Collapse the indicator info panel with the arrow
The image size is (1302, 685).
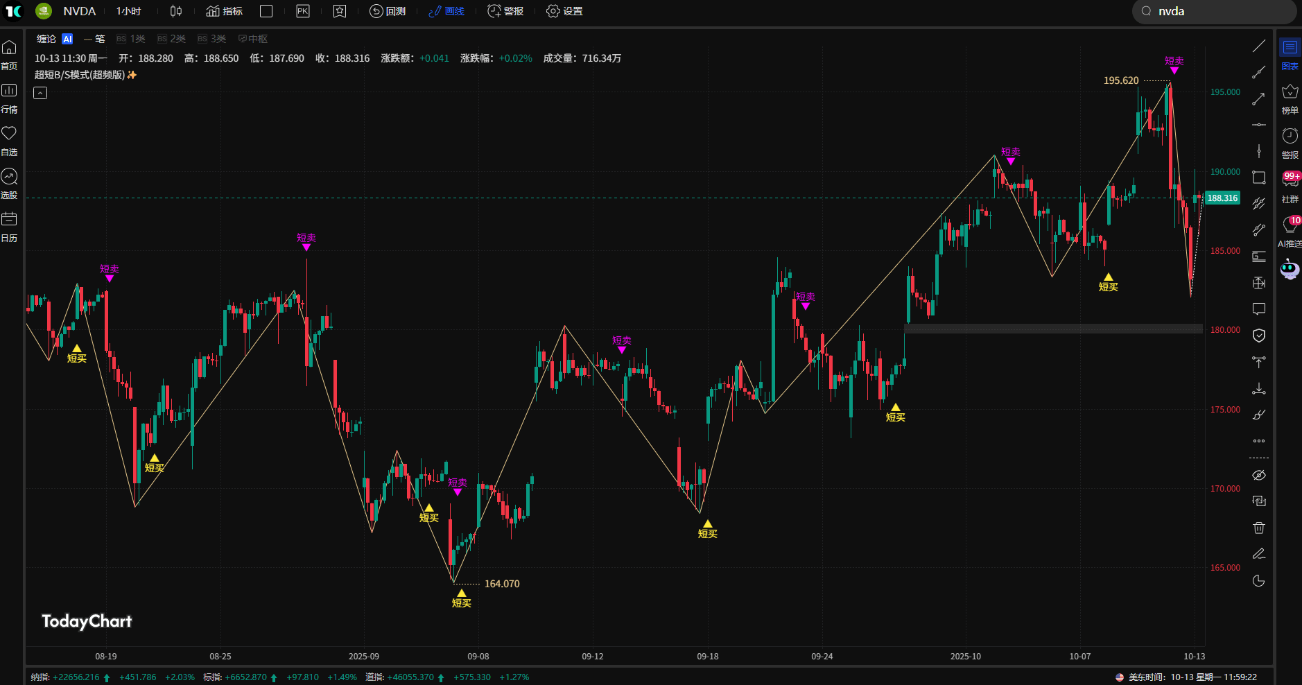(40, 92)
